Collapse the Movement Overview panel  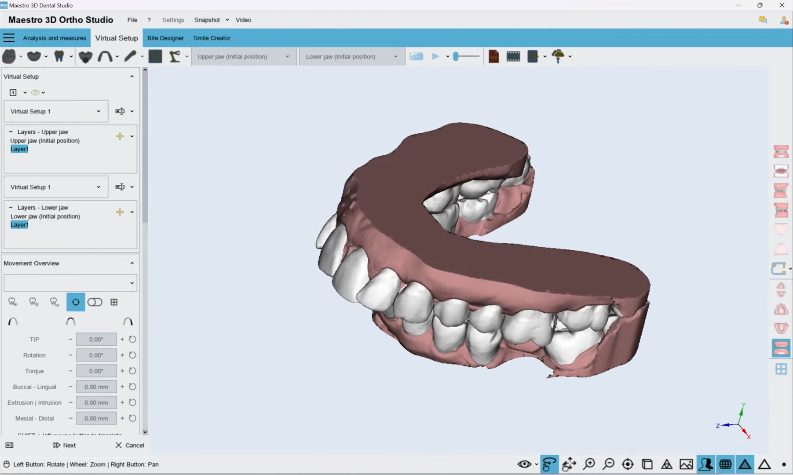(x=132, y=263)
